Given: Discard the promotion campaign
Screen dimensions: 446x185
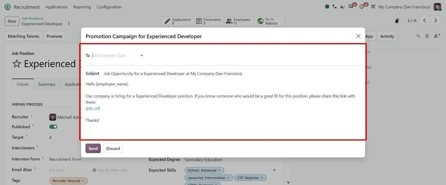Looking at the screenshot, I should 113,149.
